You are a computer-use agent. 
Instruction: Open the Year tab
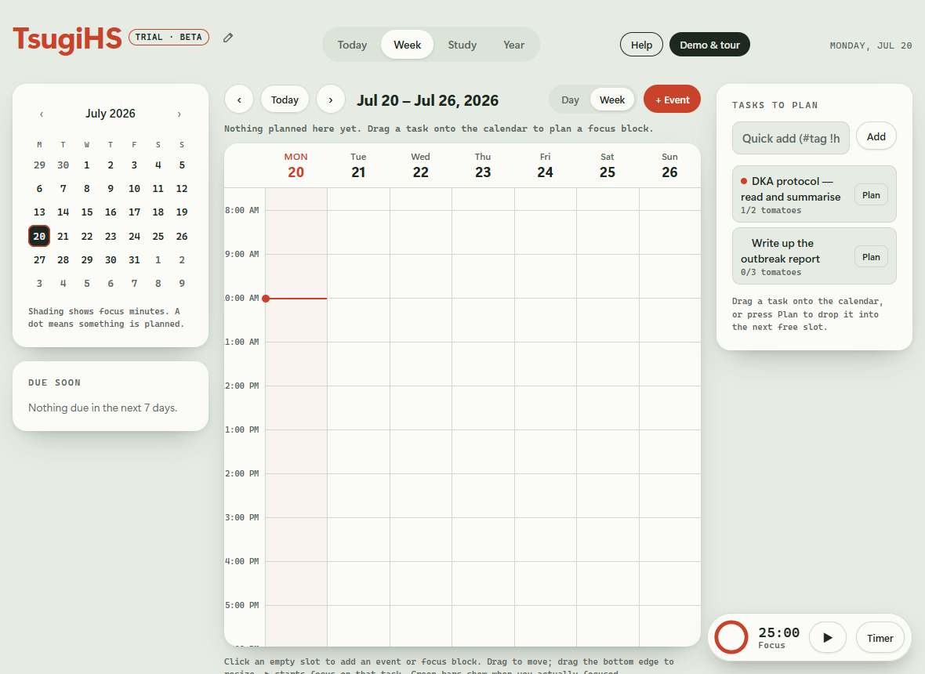pyautogui.click(x=513, y=45)
